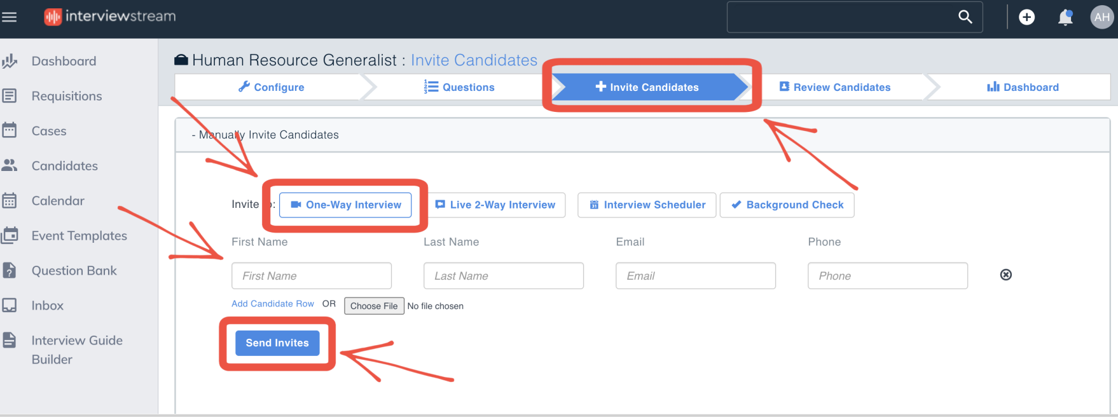Image resolution: width=1118 pixels, height=417 pixels.
Task: Open the Review Candidates step
Action: 834,87
